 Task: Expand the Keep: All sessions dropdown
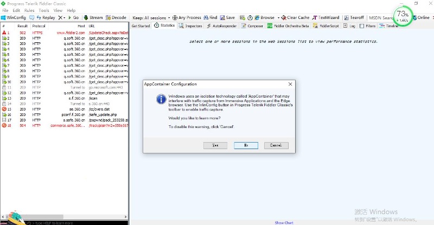[x=151, y=17]
